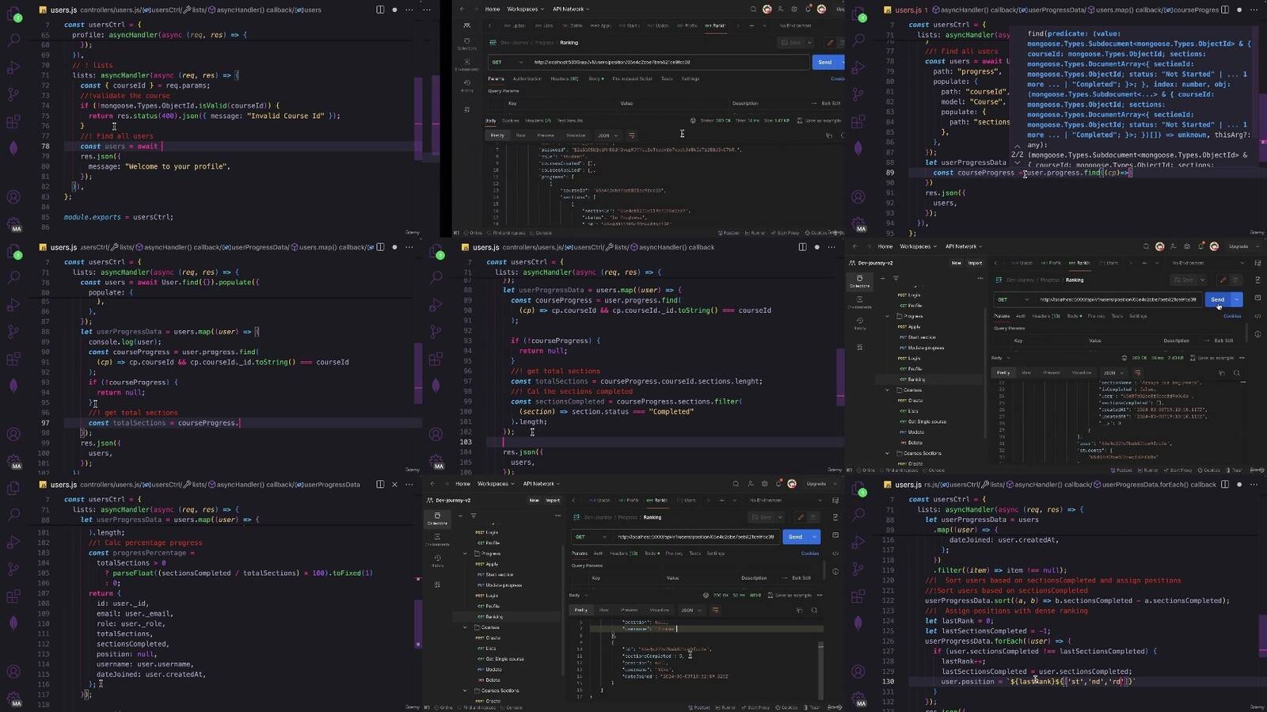
Task: Open Explorer in the VS Code editor on line 97
Action: 13,251
